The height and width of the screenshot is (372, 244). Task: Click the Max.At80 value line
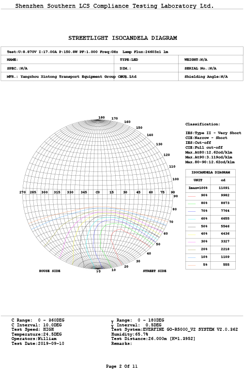(x=209, y=152)
